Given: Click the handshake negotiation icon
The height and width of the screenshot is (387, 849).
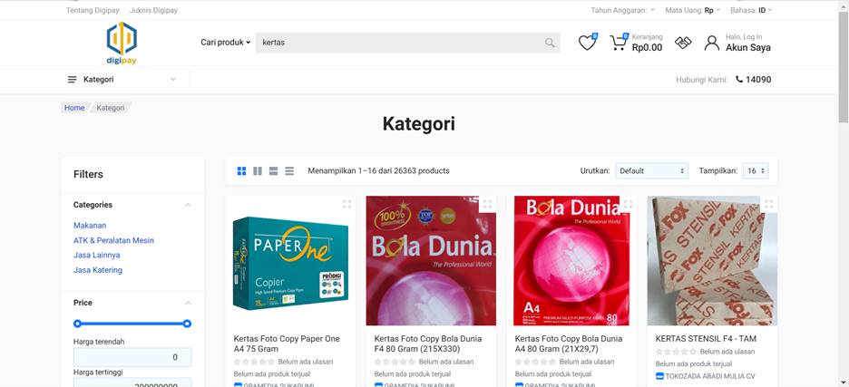Looking at the screenshot, I should click(683, 43).
